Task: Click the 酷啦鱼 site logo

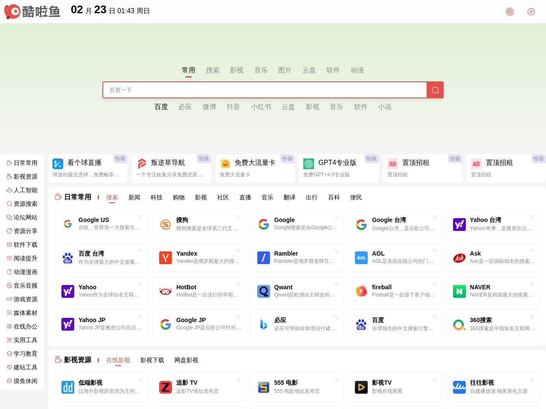Action: coord(32,12)
